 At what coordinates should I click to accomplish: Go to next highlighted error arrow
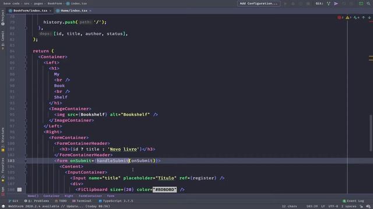click(x=369, y=17)
